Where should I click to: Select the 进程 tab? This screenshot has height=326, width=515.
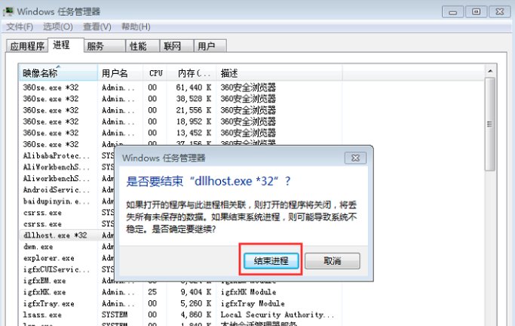(x=66, y=45)
